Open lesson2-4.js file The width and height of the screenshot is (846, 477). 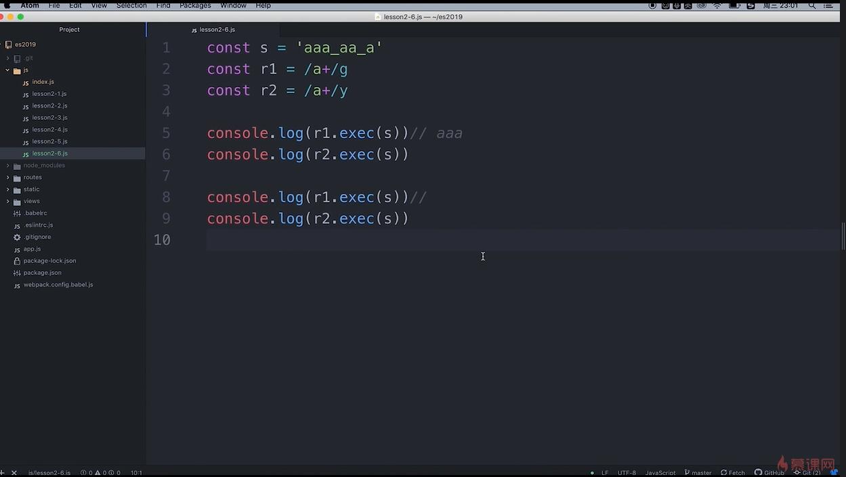[x=49, y=129]
